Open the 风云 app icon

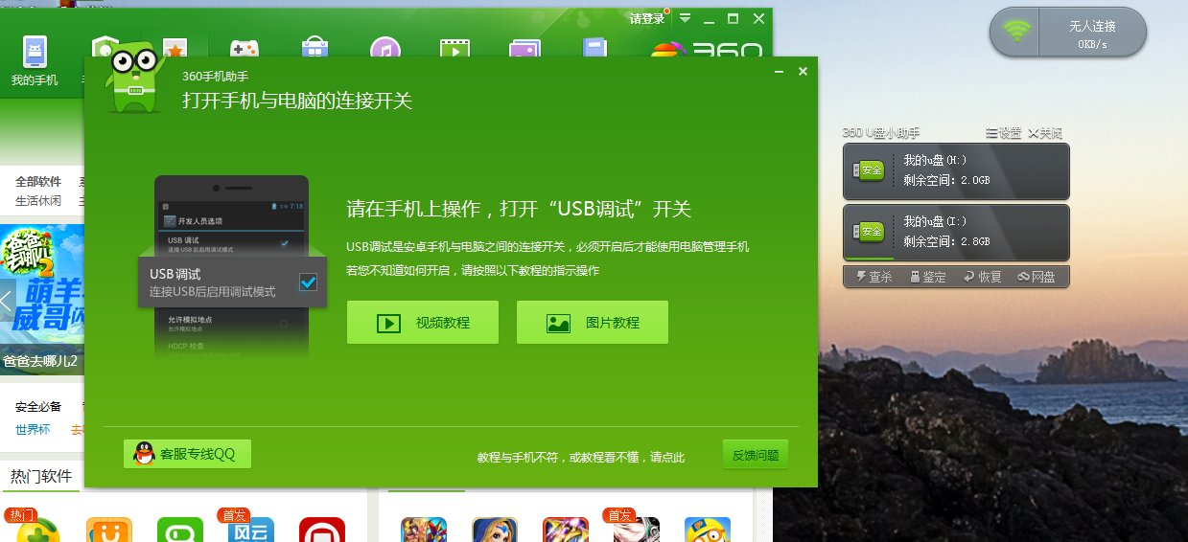click(x=251, y=530)
